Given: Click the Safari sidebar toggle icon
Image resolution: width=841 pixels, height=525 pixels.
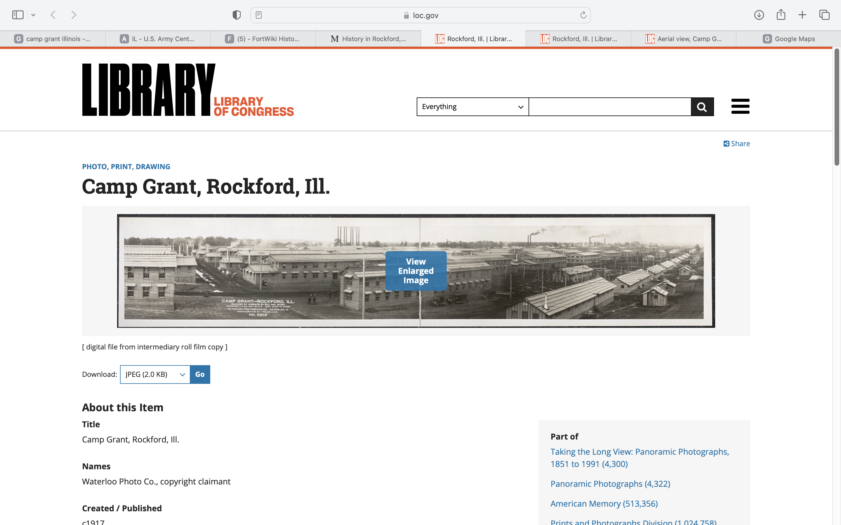Looking at the screenshot, I should [18, 15].
